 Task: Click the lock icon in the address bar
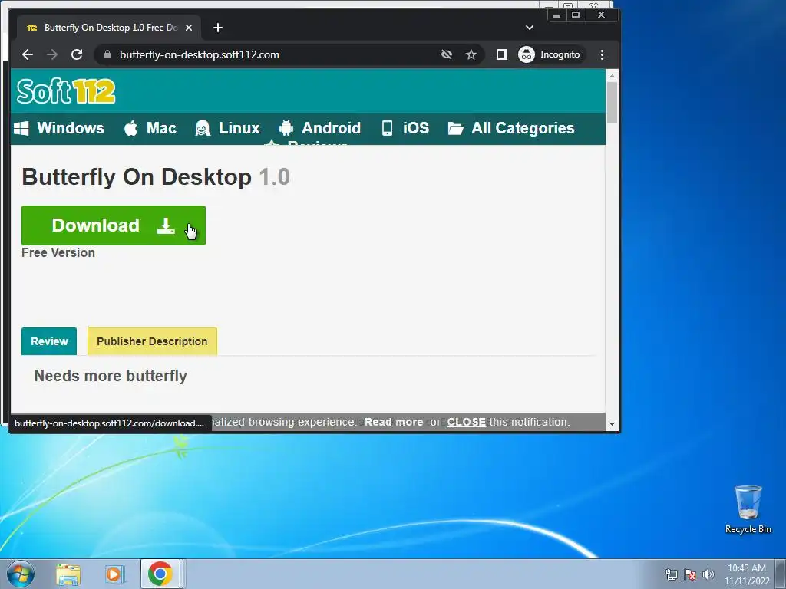pos(107,54)
